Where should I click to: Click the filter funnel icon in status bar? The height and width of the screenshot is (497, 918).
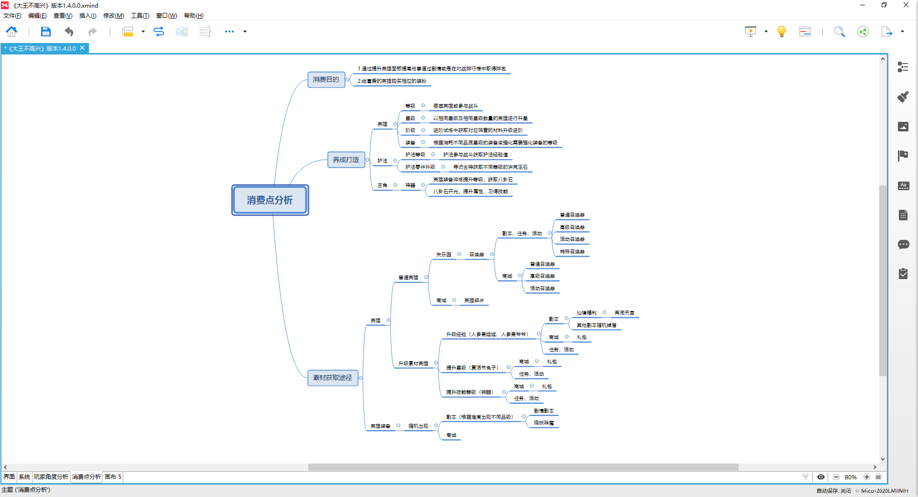tap(806, 477)
